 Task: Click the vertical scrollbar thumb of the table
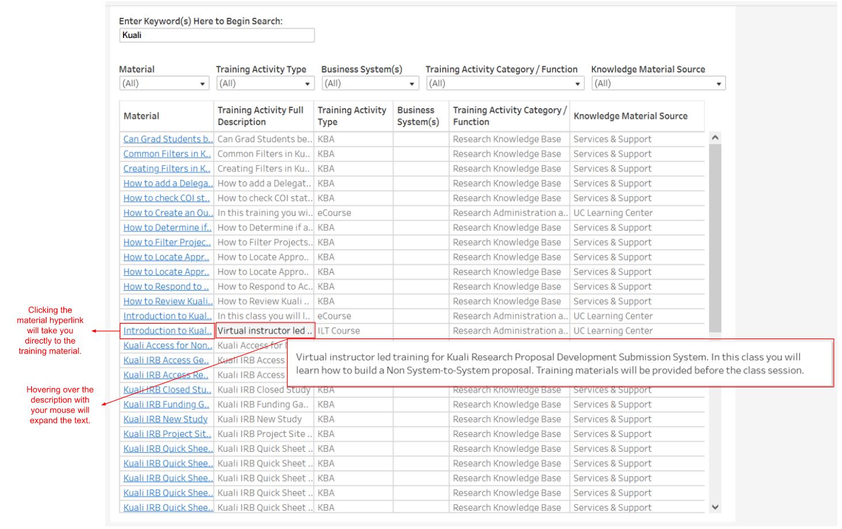(x=715, y=238)
